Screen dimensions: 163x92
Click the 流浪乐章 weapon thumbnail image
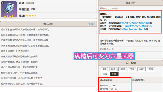pyautogui.click(x=9, y=9)
